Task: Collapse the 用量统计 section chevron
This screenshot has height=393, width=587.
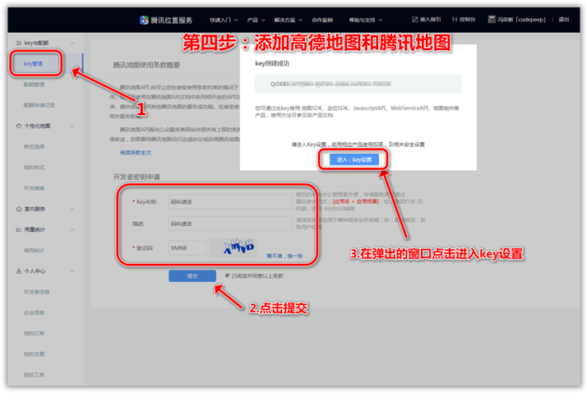Action: (x=72, y=230)
